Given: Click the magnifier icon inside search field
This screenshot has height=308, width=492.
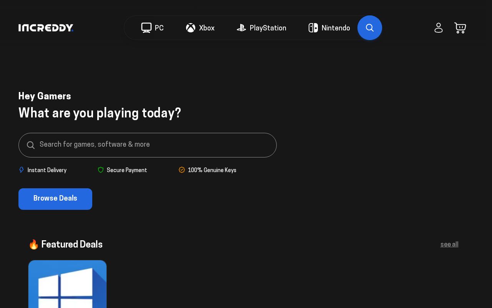Looking at the screenshot, I should tap(31, 145).
